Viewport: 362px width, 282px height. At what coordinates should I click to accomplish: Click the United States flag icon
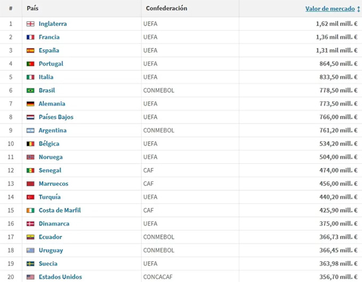click(x=30, y=277)
